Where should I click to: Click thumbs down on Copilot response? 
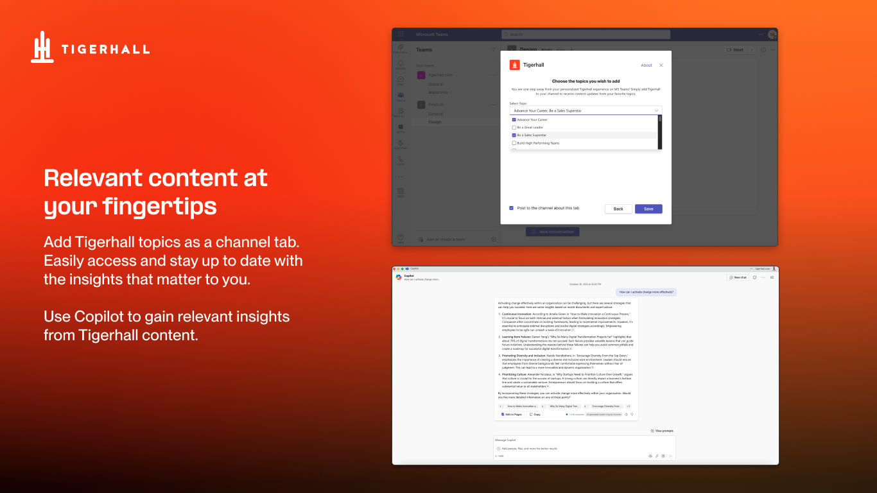point(632,414)
